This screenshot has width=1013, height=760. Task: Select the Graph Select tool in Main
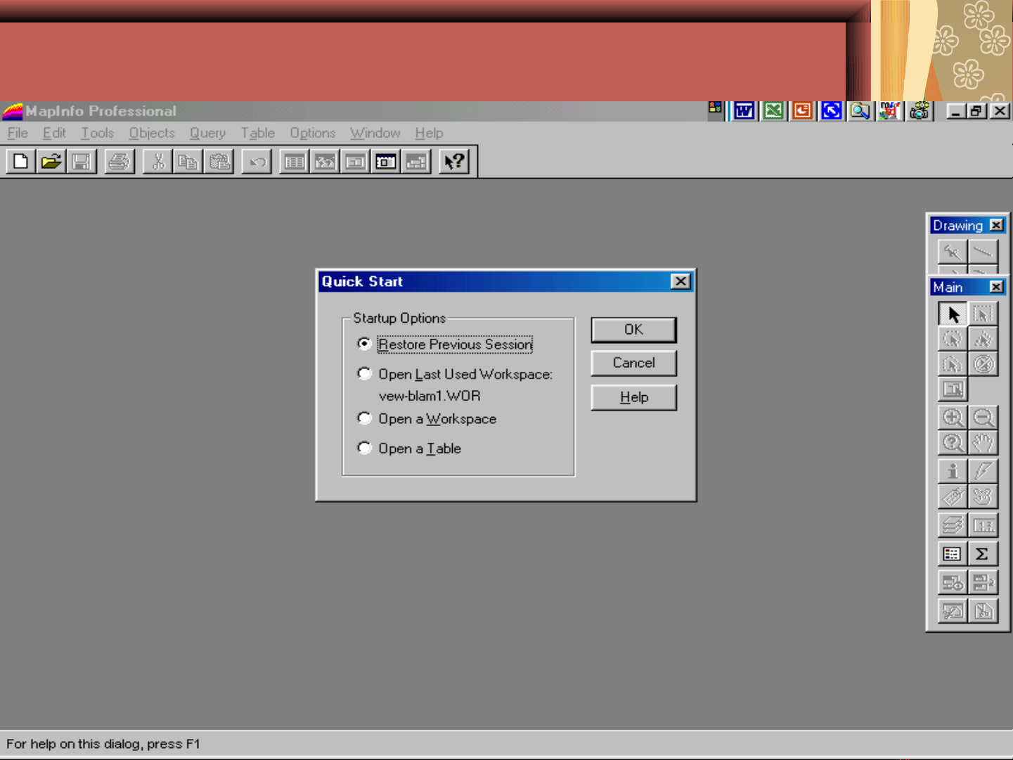coord(953,389)
